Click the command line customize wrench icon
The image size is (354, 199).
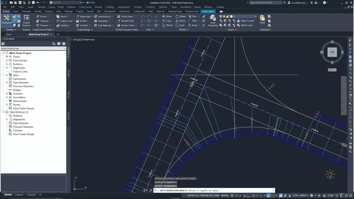[151, 190]
